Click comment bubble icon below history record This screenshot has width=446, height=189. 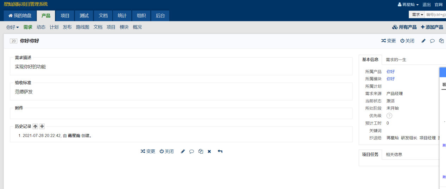[191, 151]
